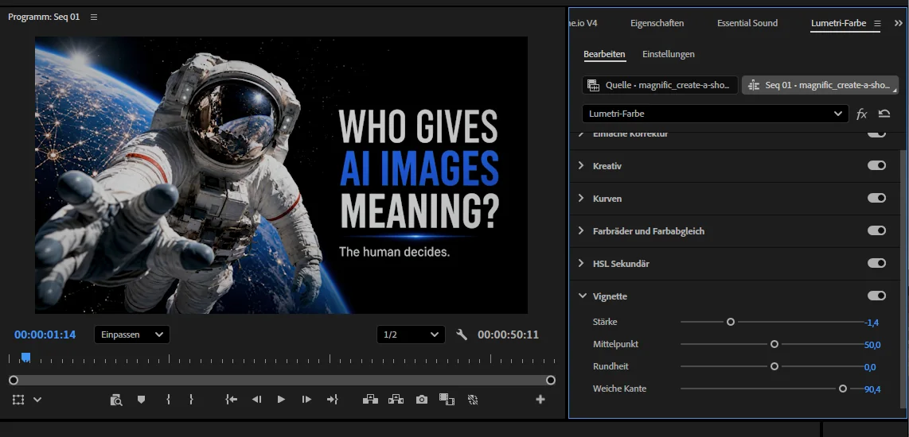Expand the HSL Sekundär section

pos(581,263)
